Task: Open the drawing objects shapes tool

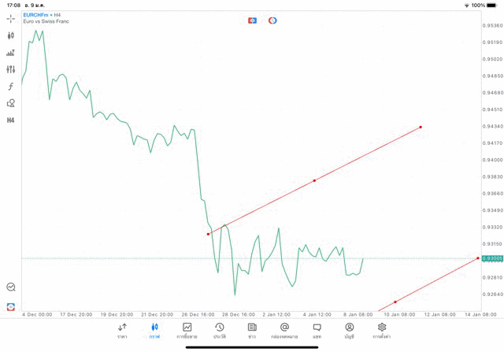Action: pyautogui.click(x=11, y=103)
